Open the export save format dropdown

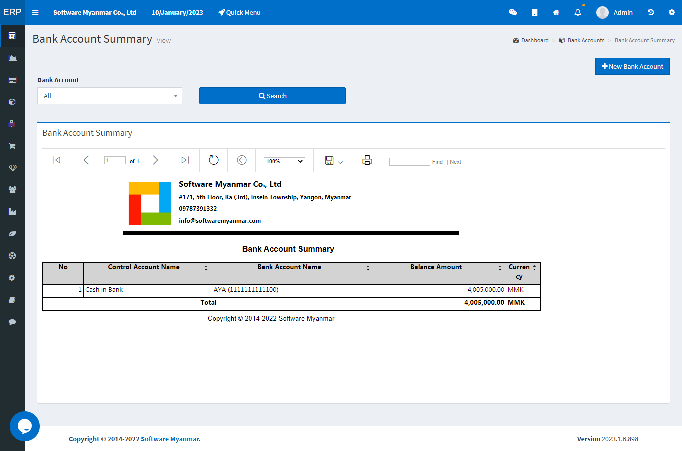pos(334,160)
